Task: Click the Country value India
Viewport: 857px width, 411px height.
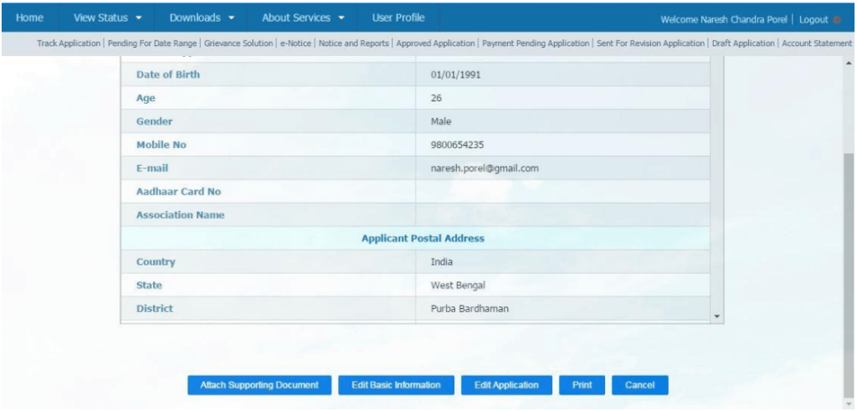Action: pos(442,262)
